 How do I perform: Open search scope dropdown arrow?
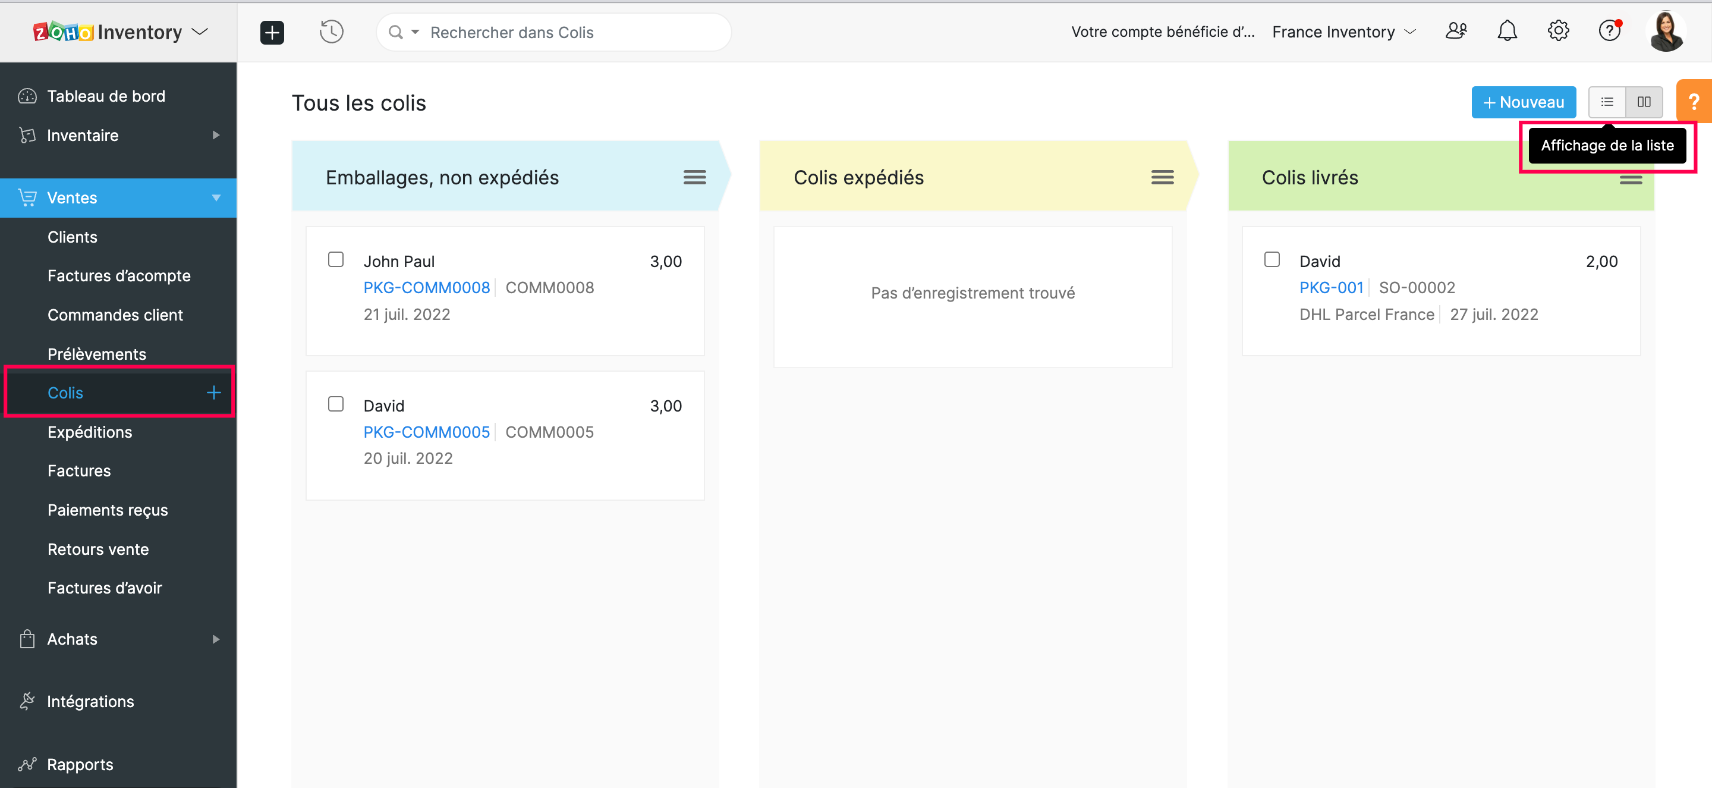416,32
